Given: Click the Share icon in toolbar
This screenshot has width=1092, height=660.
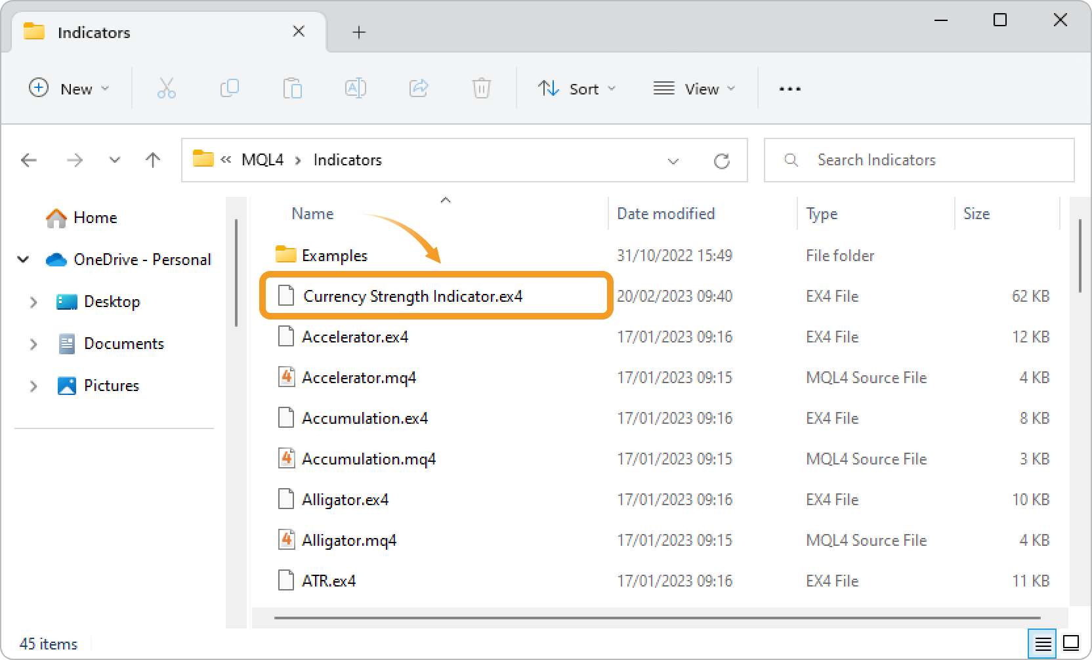Looking at the screenshot, I should coord(419,88).
